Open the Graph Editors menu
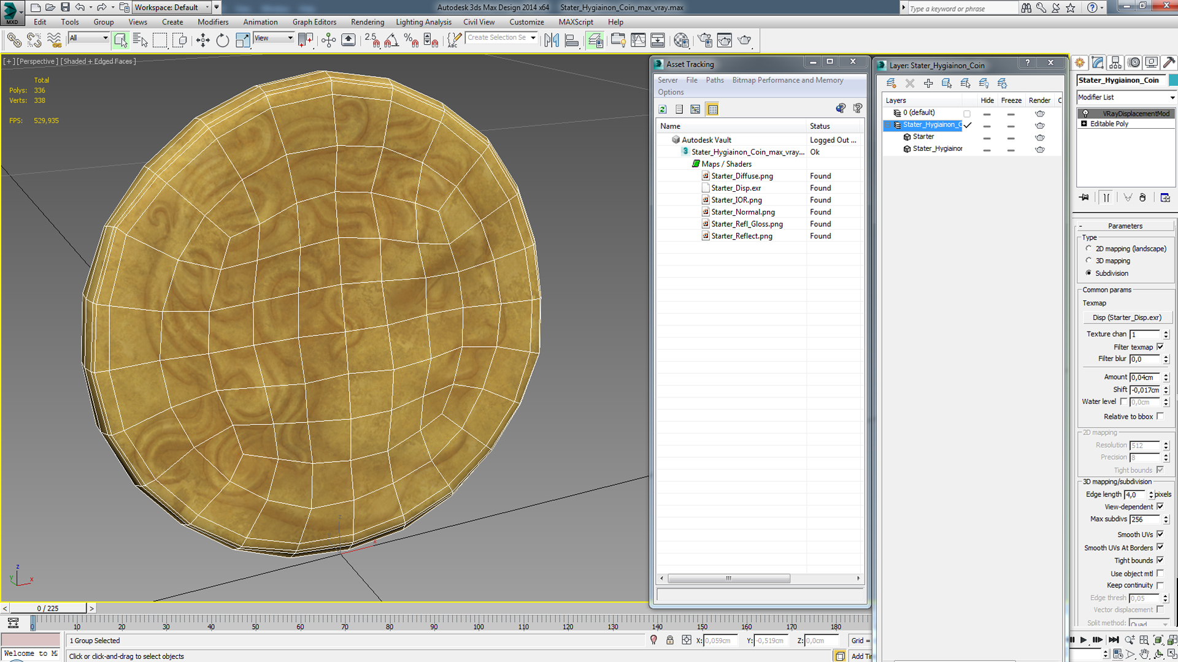 tap(314, 22)
